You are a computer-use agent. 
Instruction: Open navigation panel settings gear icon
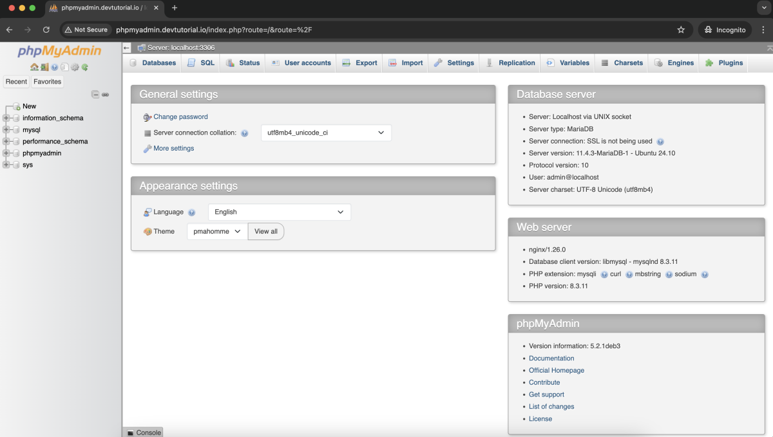point(75,67)
